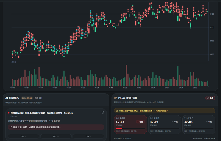
Task: Select the T+3 交易日 prediction card
Action: [x=165, y=124]
